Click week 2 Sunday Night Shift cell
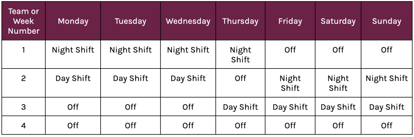 386,79
